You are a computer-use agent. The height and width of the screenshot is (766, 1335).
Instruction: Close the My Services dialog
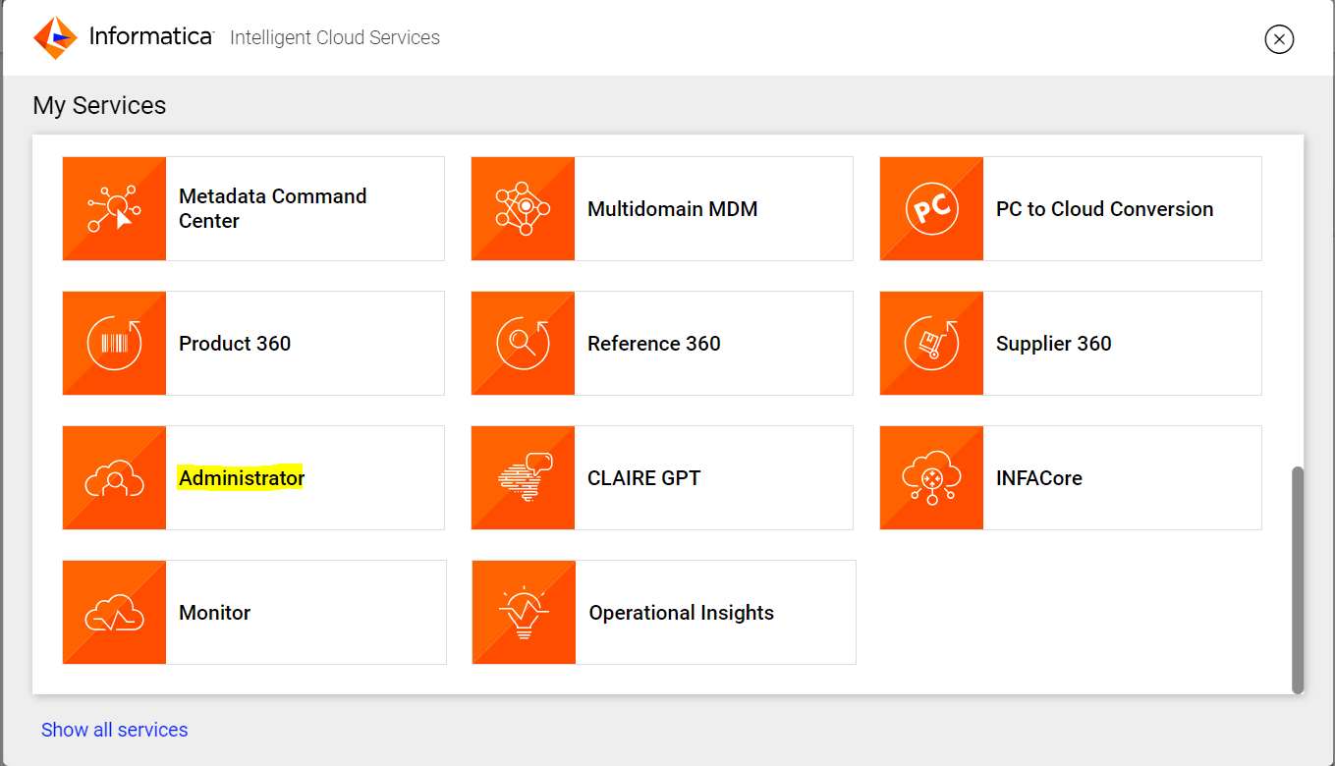coord(1279,38)
